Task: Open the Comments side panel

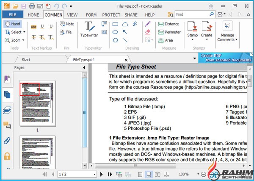Action: click(x=7, y=125)
